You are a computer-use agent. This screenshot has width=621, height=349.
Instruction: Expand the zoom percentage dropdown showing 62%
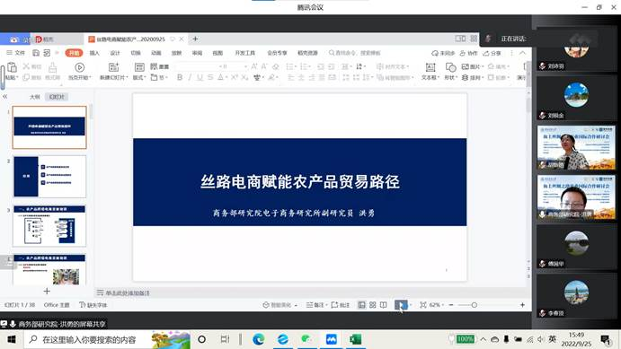(437, 305)
